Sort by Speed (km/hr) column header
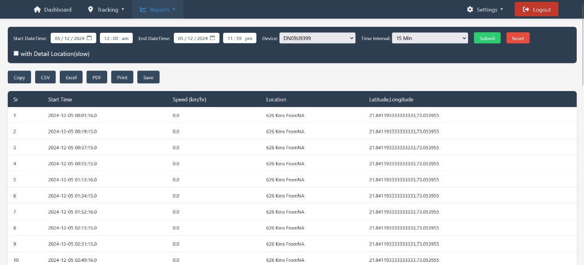 coord(189,99)
